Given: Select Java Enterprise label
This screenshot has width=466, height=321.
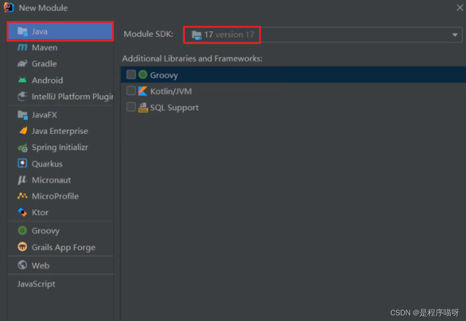Looking at the screenshot, I should (60, 131).
